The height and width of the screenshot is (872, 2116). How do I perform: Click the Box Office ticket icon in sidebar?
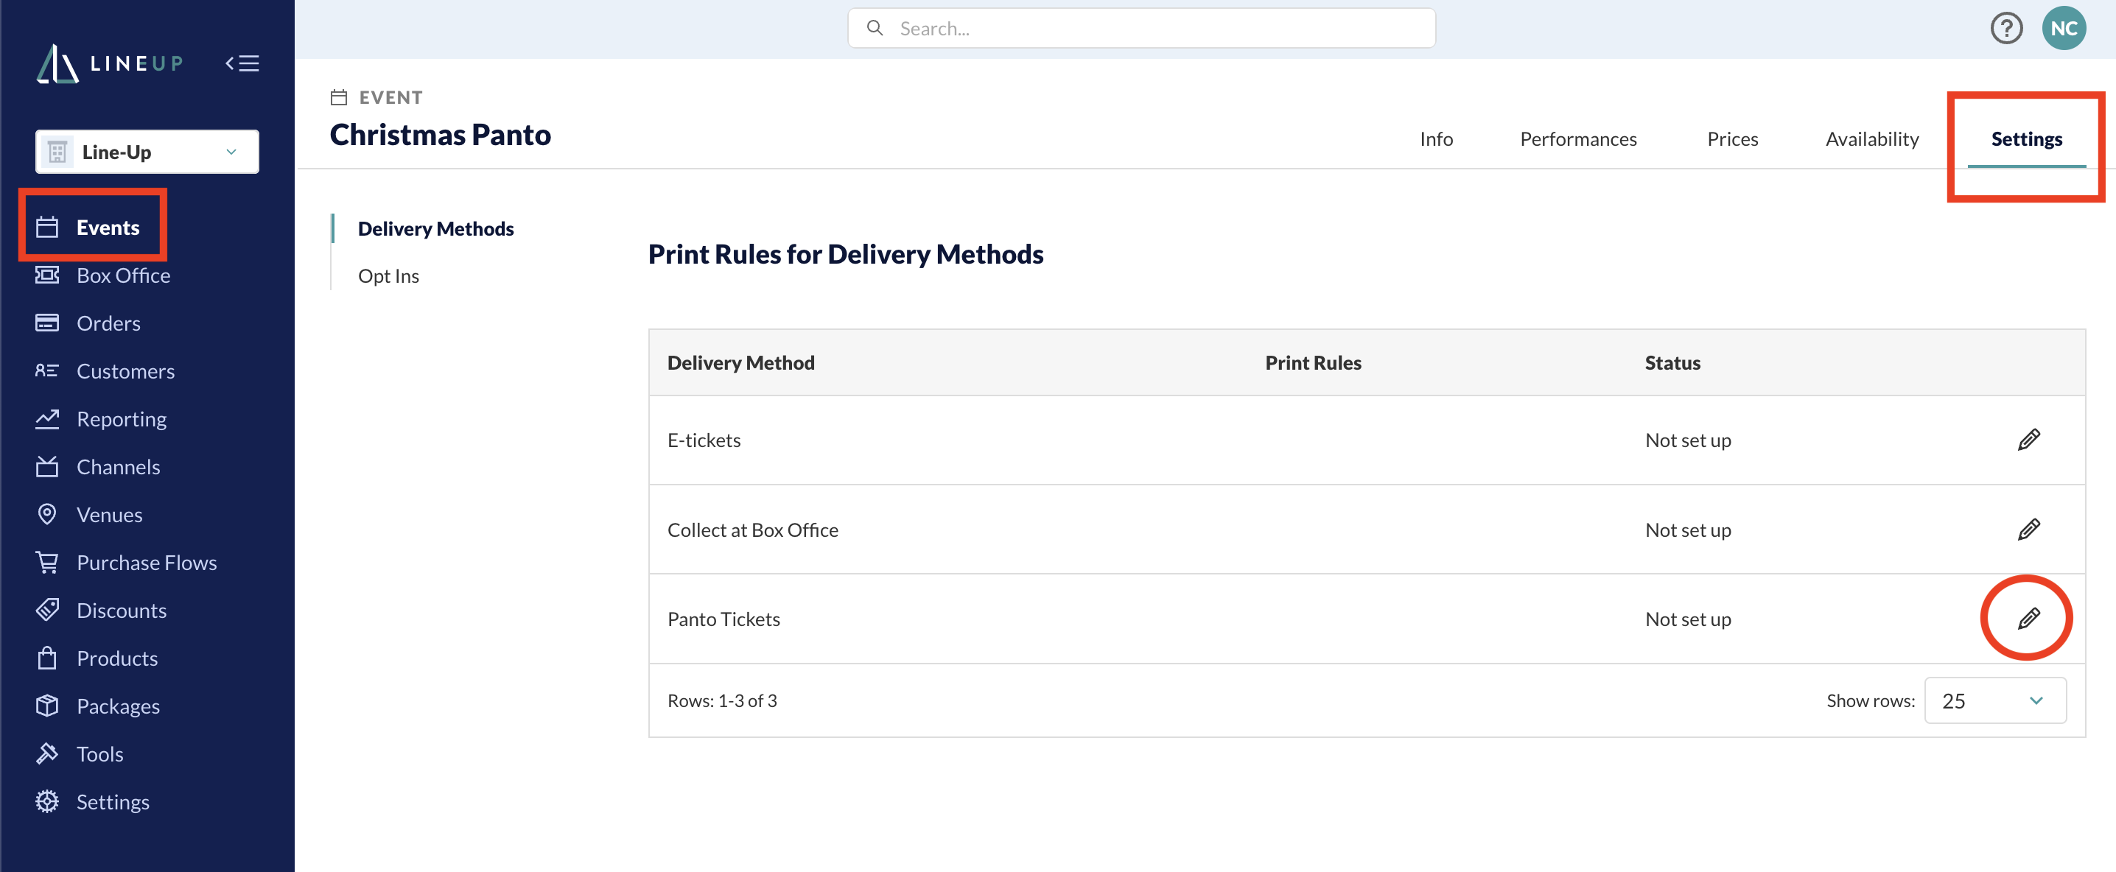tap(47, 275)
